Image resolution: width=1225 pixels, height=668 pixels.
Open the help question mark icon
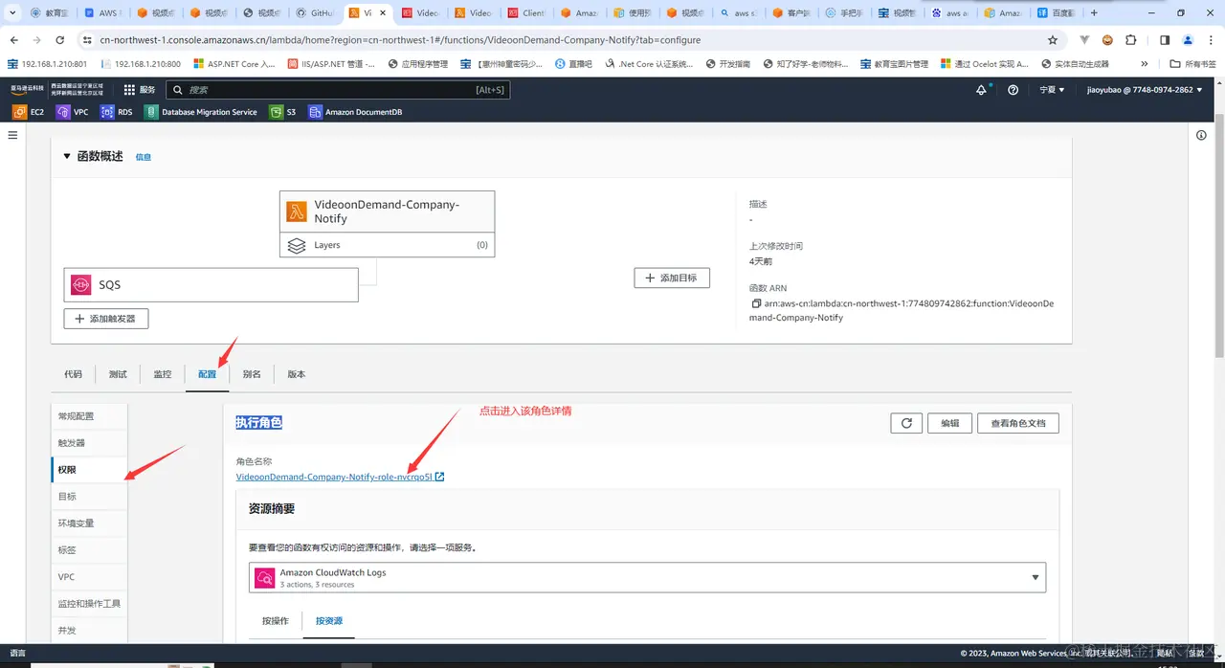click(1013, 89)
